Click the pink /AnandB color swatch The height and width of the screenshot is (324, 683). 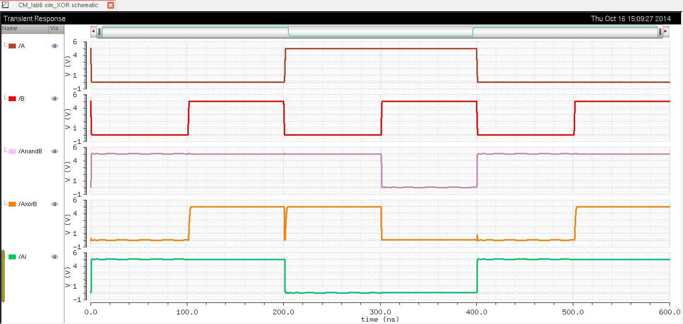[12, 151]
